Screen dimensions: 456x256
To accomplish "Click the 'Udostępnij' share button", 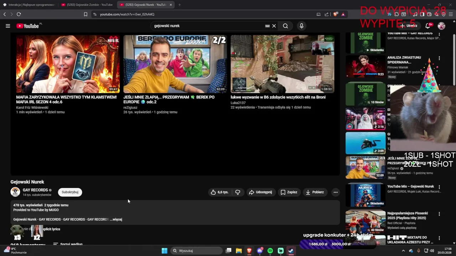I will click(x=260, y=192).
